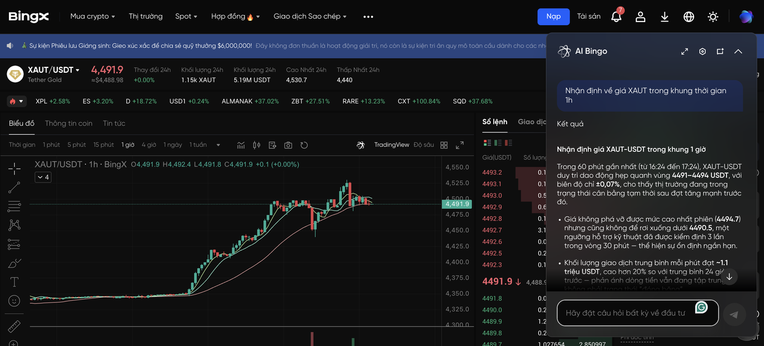Expand more timeframe options dropdown
The width and height of the screenshot is (764, 346).
[218, 145]
